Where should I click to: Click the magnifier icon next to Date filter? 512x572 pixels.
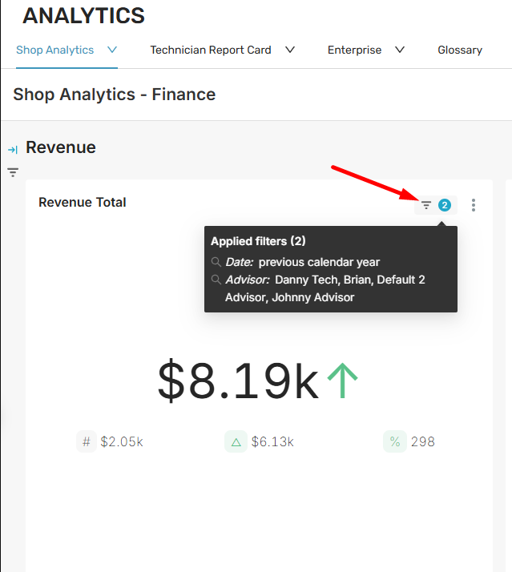pos(216,262)
